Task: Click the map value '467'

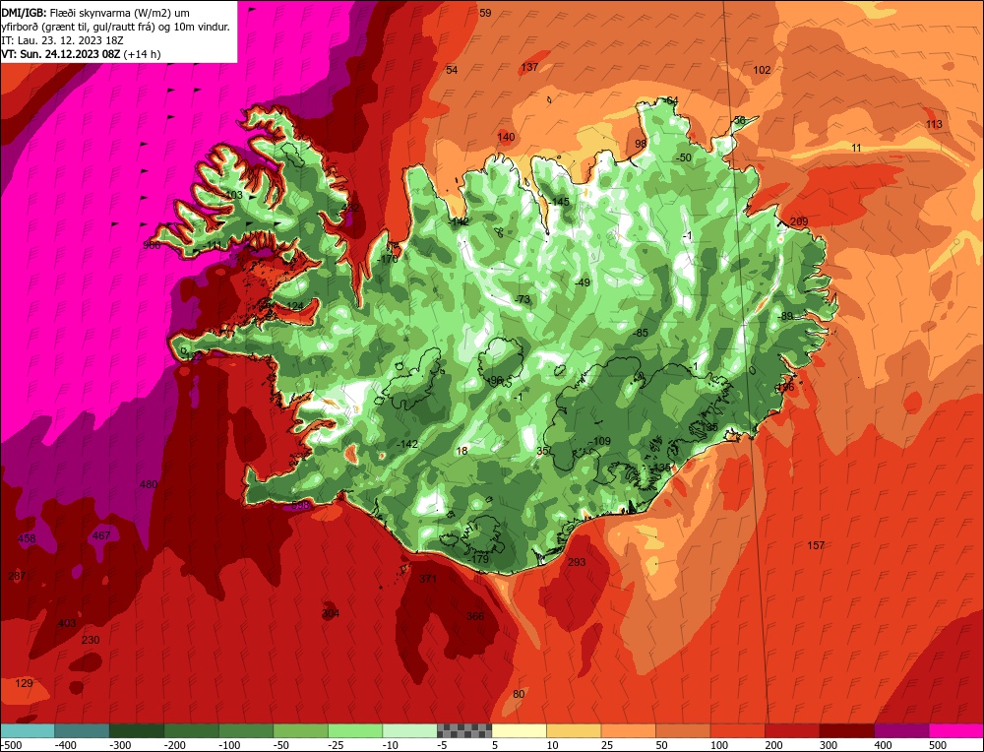Action: 101,536
